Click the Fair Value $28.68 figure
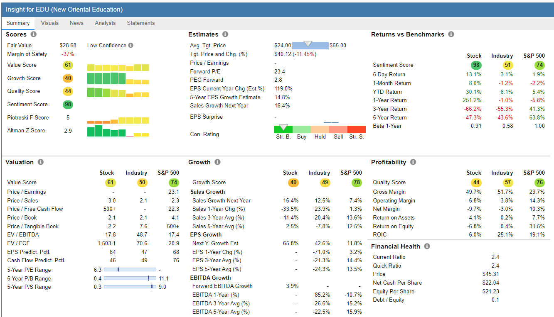This screenshot has height=317, width=554. click(x=68, y=46)
